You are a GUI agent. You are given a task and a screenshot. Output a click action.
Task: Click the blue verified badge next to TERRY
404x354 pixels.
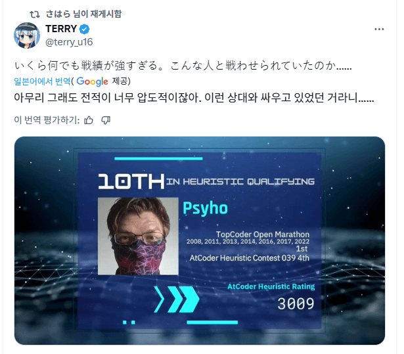84,29
